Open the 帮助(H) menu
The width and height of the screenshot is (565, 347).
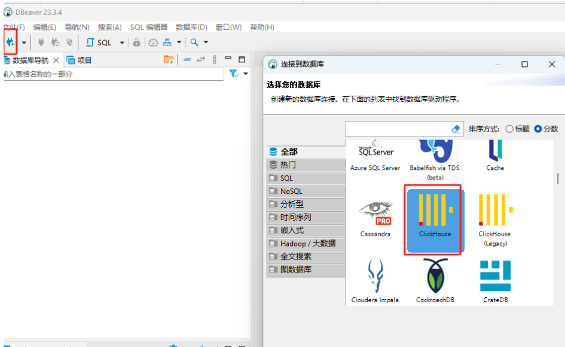(262, 27)
